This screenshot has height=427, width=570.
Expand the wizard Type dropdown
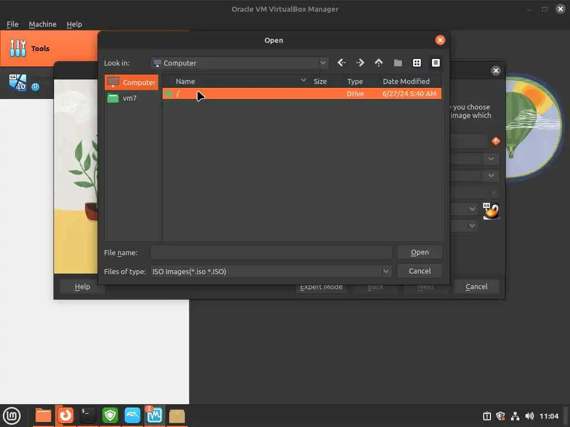point(472,208)
